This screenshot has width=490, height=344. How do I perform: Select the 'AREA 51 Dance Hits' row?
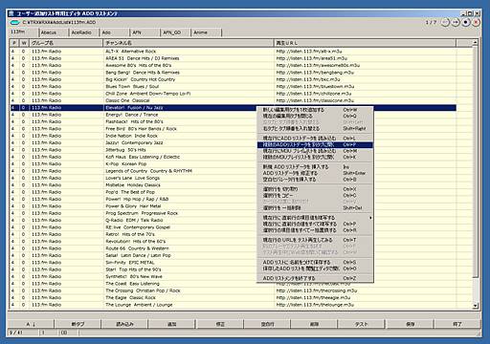(233, 58)
